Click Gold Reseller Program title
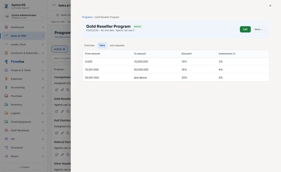The width and height of the screenshot is (281, 172). [108, 26]
